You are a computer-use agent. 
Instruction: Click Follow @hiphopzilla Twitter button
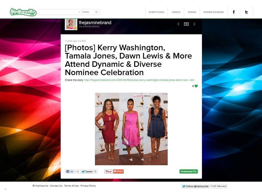click(x=195, y=186)
